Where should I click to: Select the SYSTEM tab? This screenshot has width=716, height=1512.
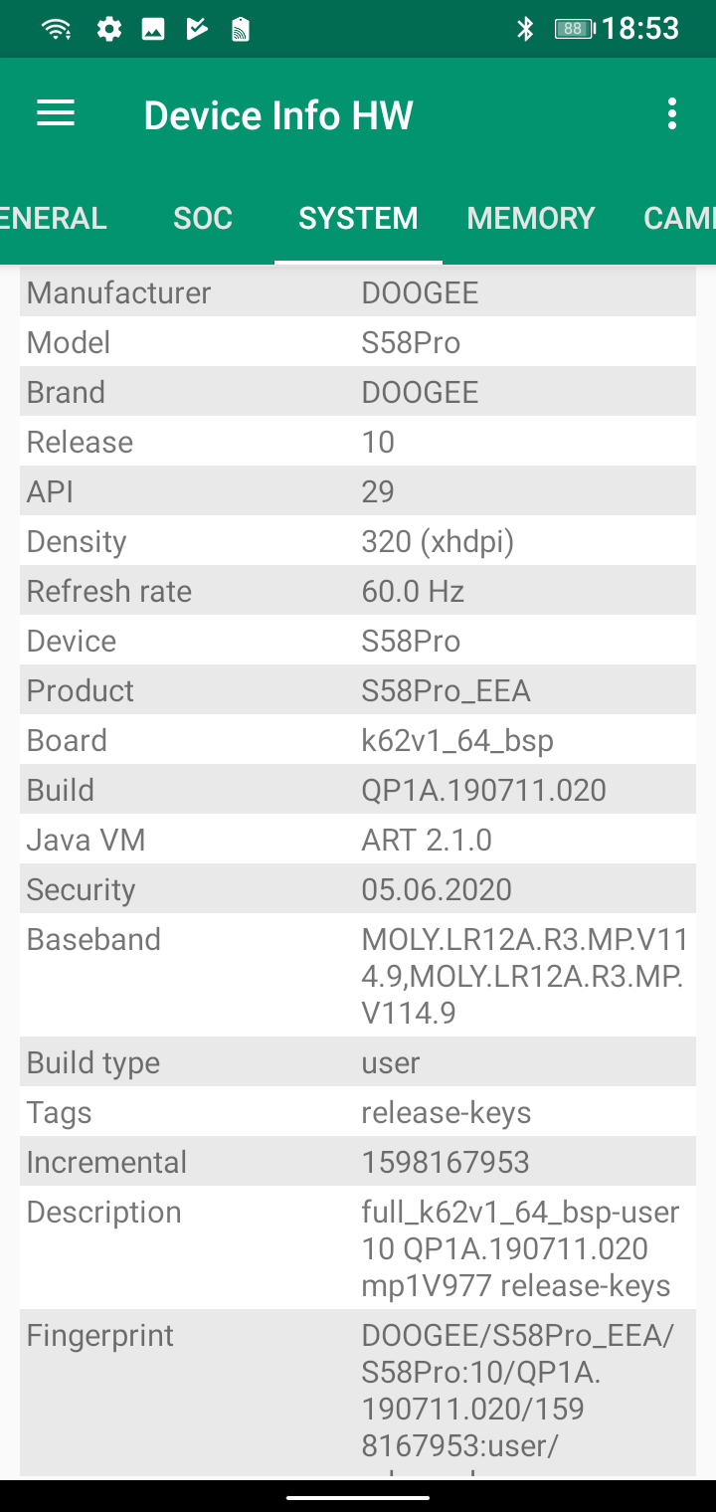(358, 218)
